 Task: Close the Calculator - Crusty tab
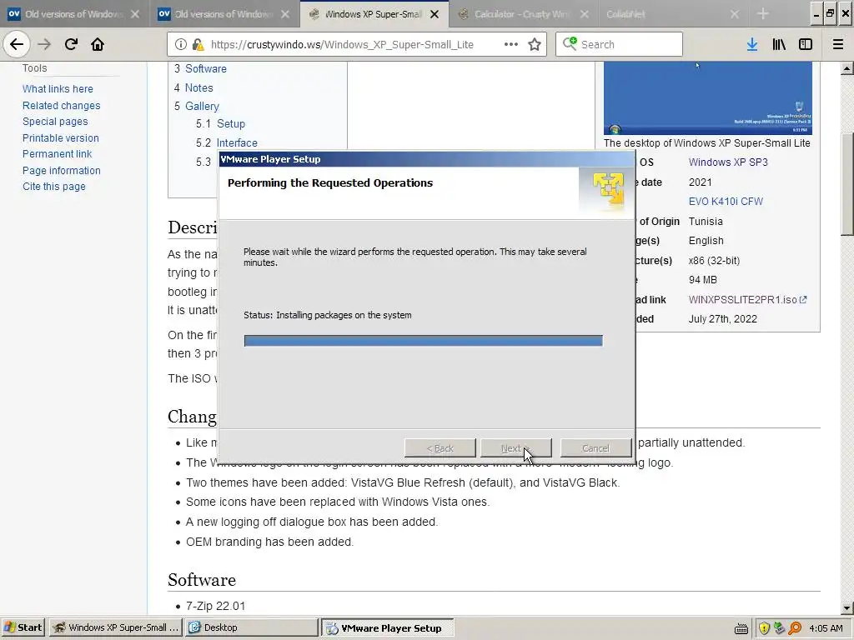584,14
